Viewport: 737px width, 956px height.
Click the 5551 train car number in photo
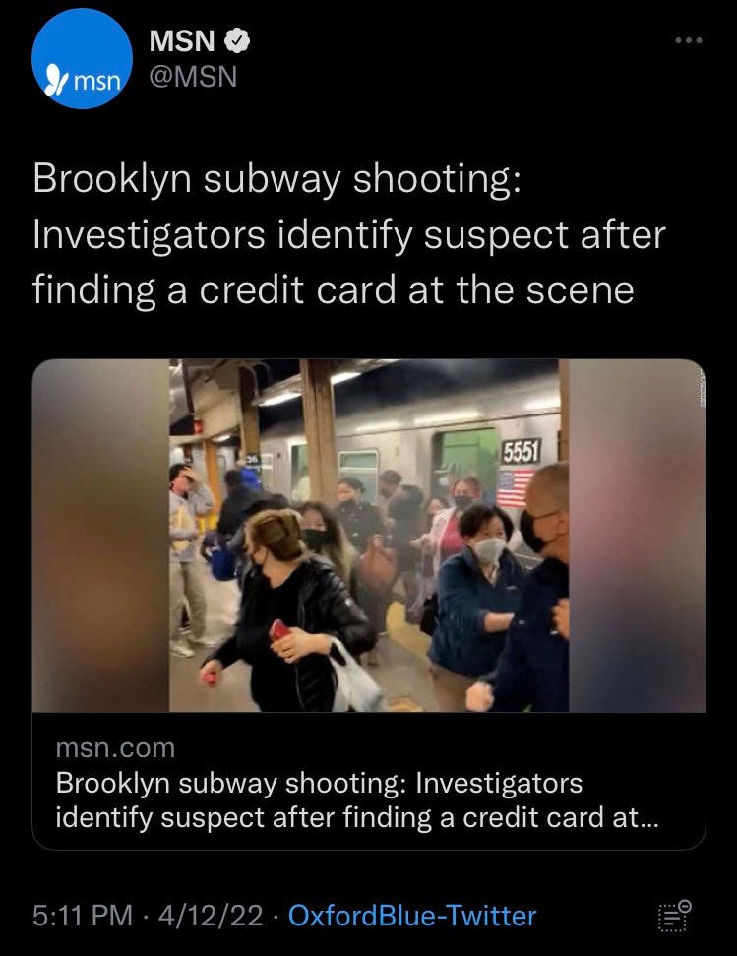521,453
